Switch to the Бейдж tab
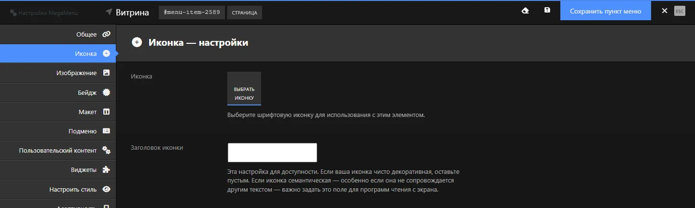The image size is (695, 208). (58, 92)
